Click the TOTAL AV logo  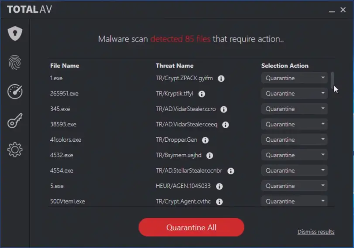point(29,10)
